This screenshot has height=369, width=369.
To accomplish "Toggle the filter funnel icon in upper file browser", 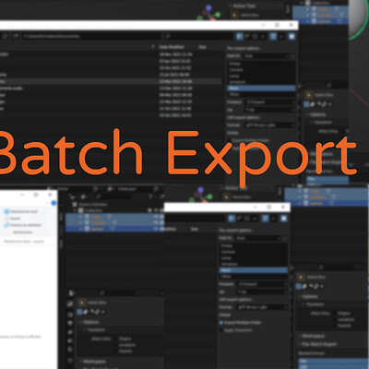I will click(x=273, y=36).
